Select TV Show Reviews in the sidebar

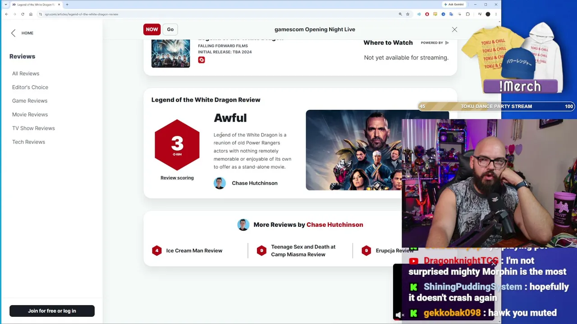[x=33, y=128]
